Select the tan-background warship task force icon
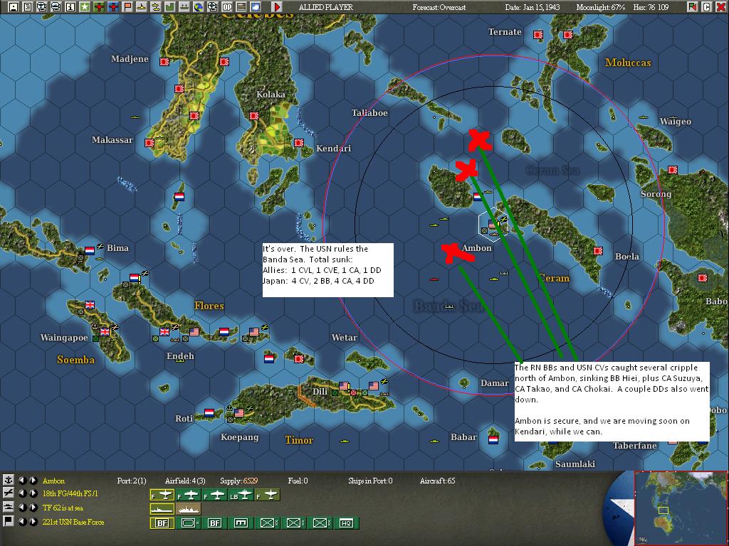729x546 pixels. (188, 509)
